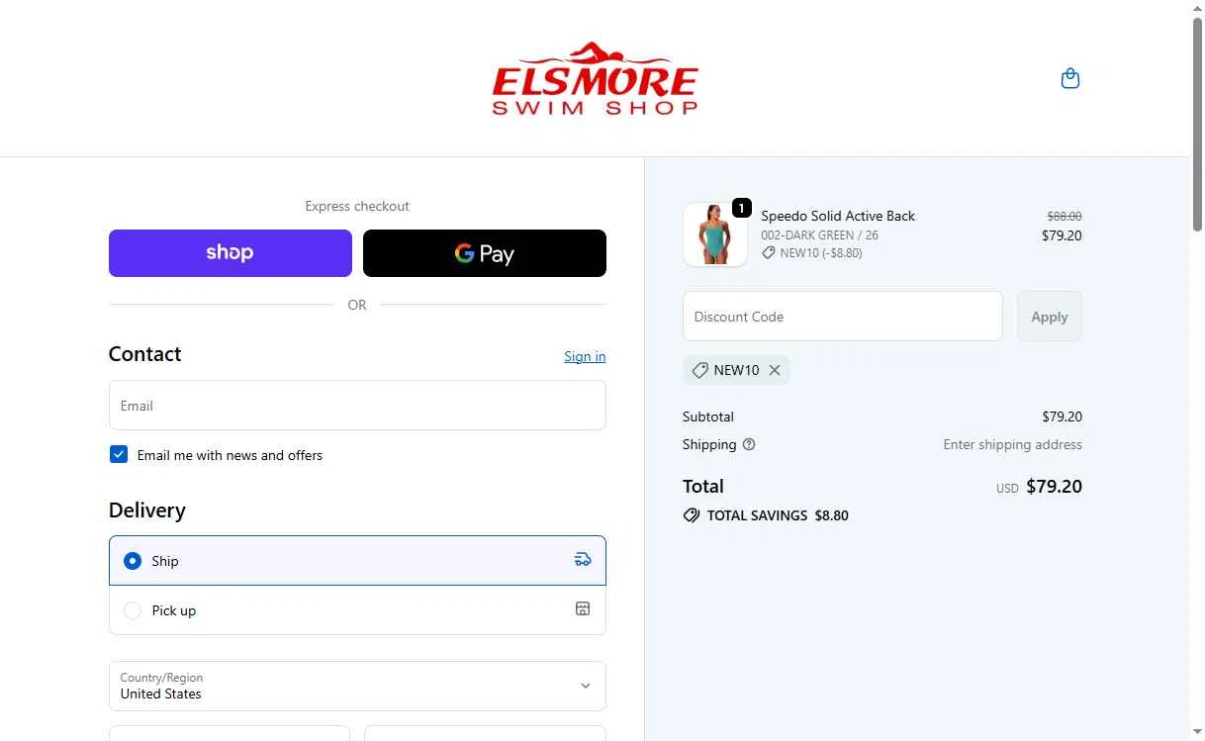Click the Subtotal label
1205x741 pixels.
(708, 417)
